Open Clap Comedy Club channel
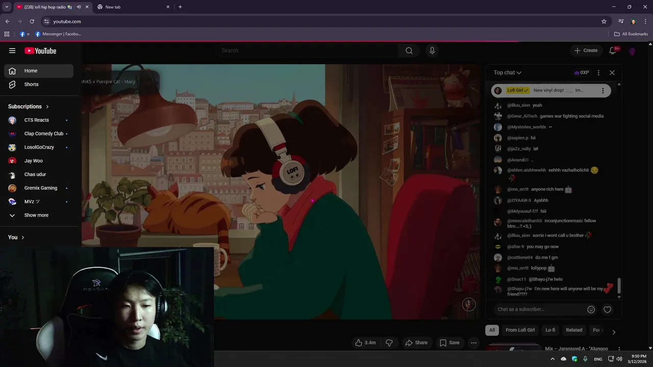The height and width of the screenshot is (367, 653). tap(38, 134)
